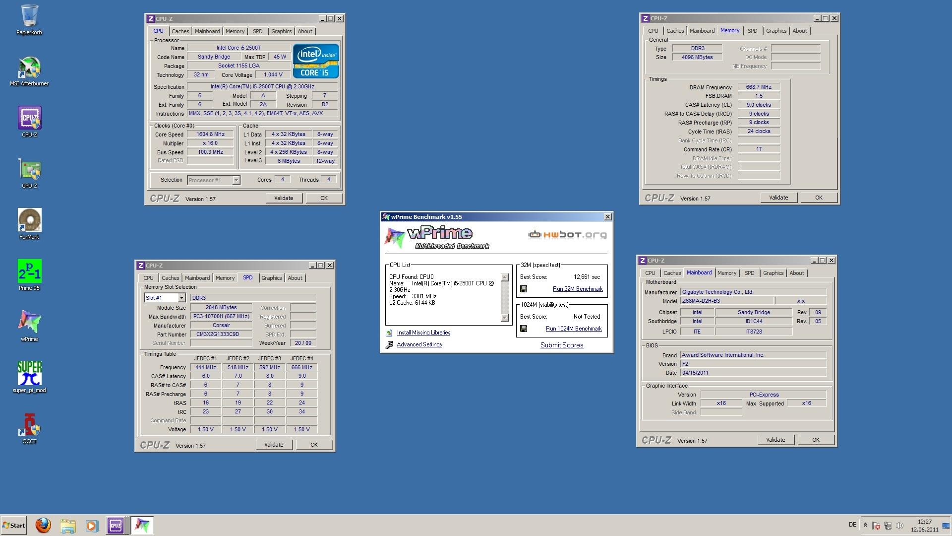Select Memory tab in Mainboard window
The height and width of the screenshot is (536, 952).
[x=726, y=273]
